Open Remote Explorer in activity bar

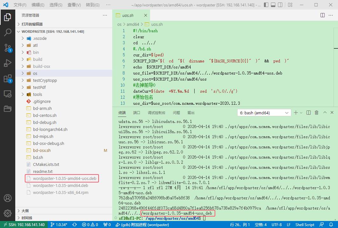click(8, 94)
